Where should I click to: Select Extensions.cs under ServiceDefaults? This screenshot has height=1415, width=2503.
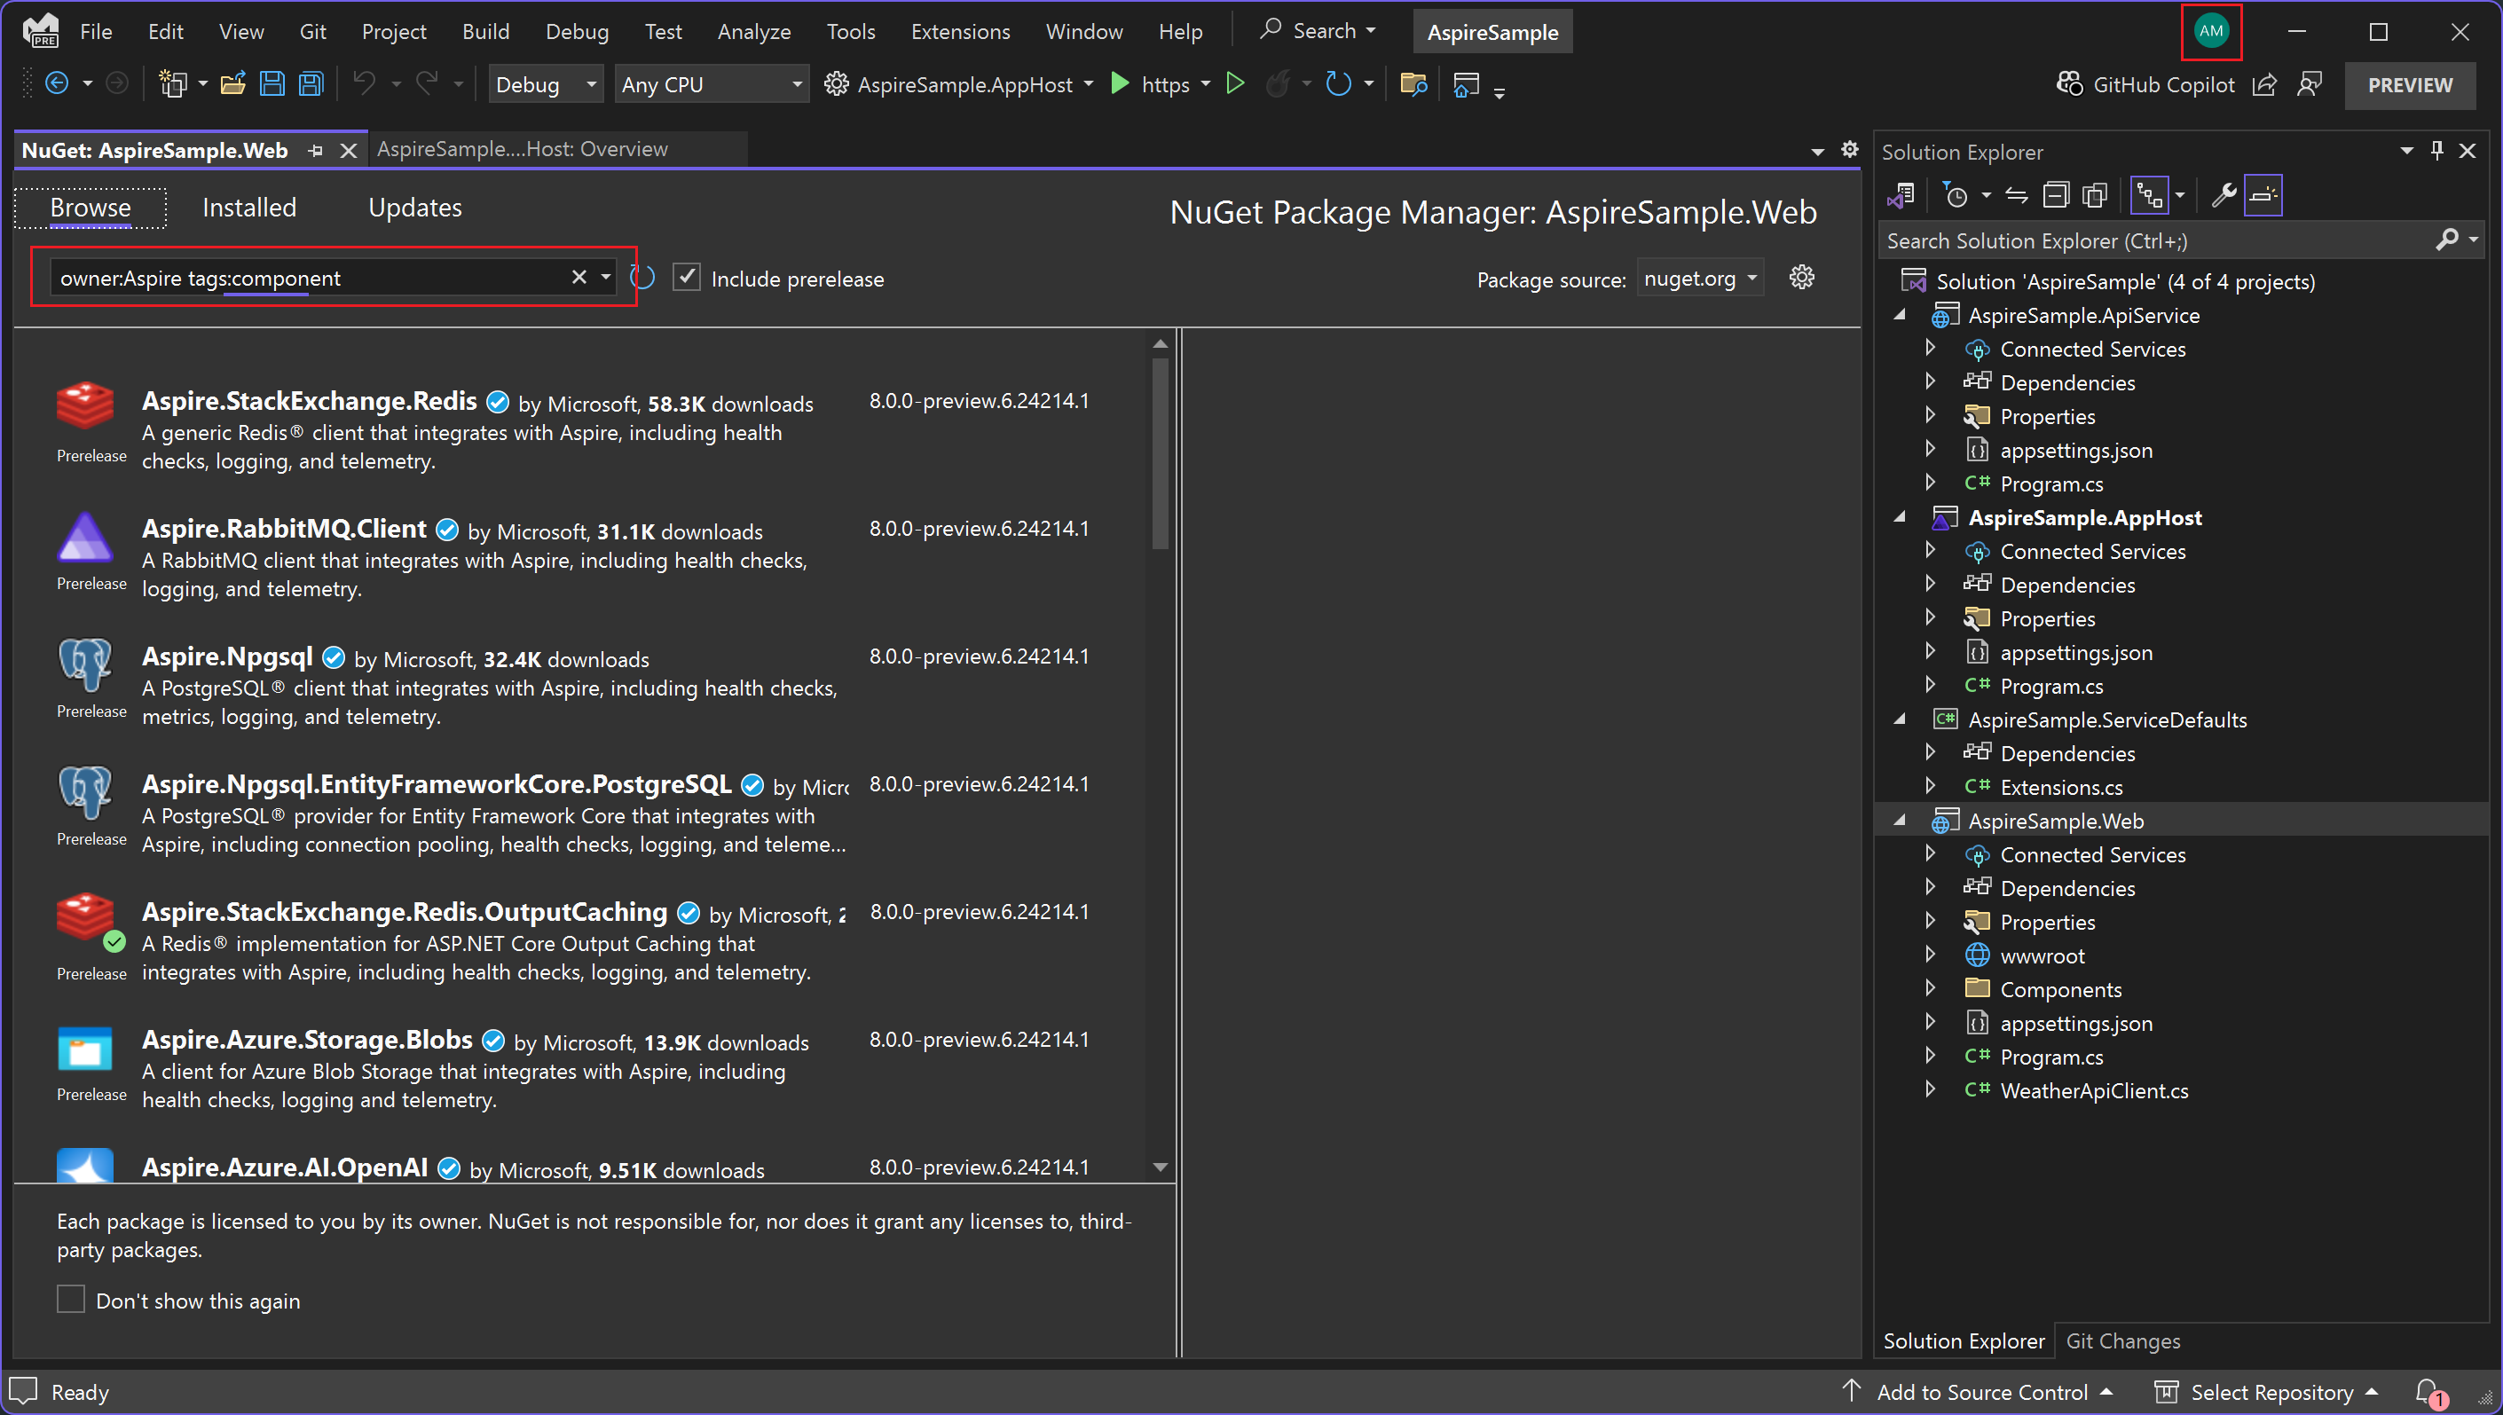[x=2060, y=786]
